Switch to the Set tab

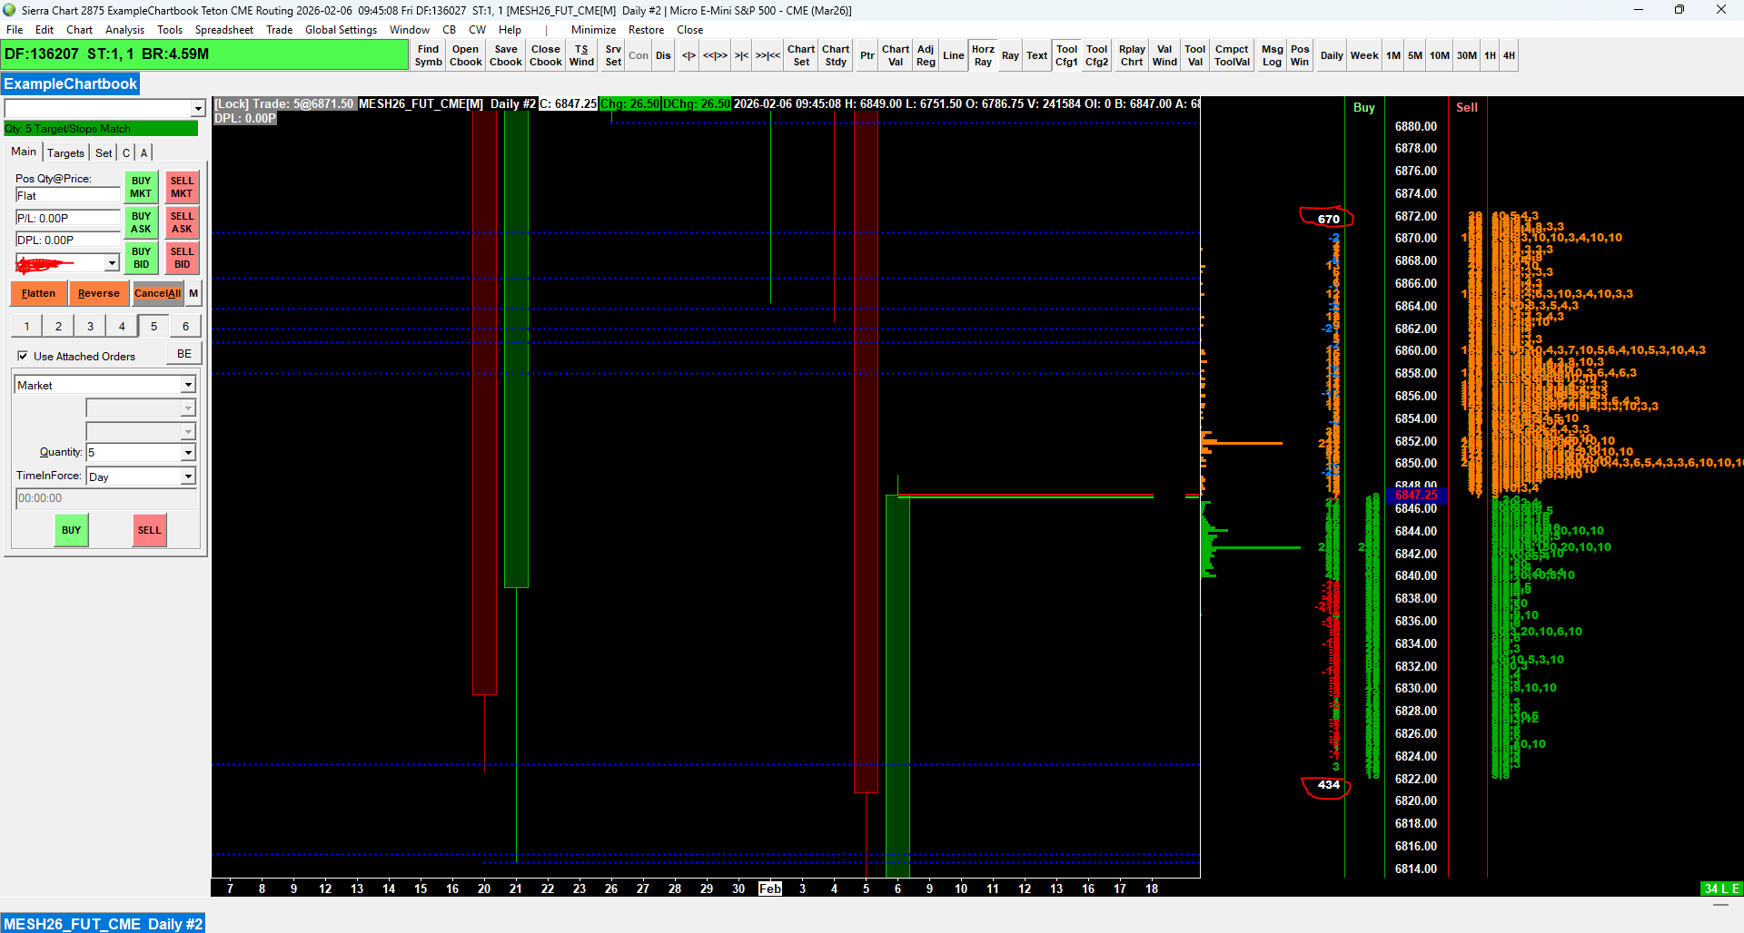point(104,152)
